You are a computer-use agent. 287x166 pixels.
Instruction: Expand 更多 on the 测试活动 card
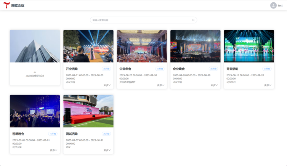[107, 150]
